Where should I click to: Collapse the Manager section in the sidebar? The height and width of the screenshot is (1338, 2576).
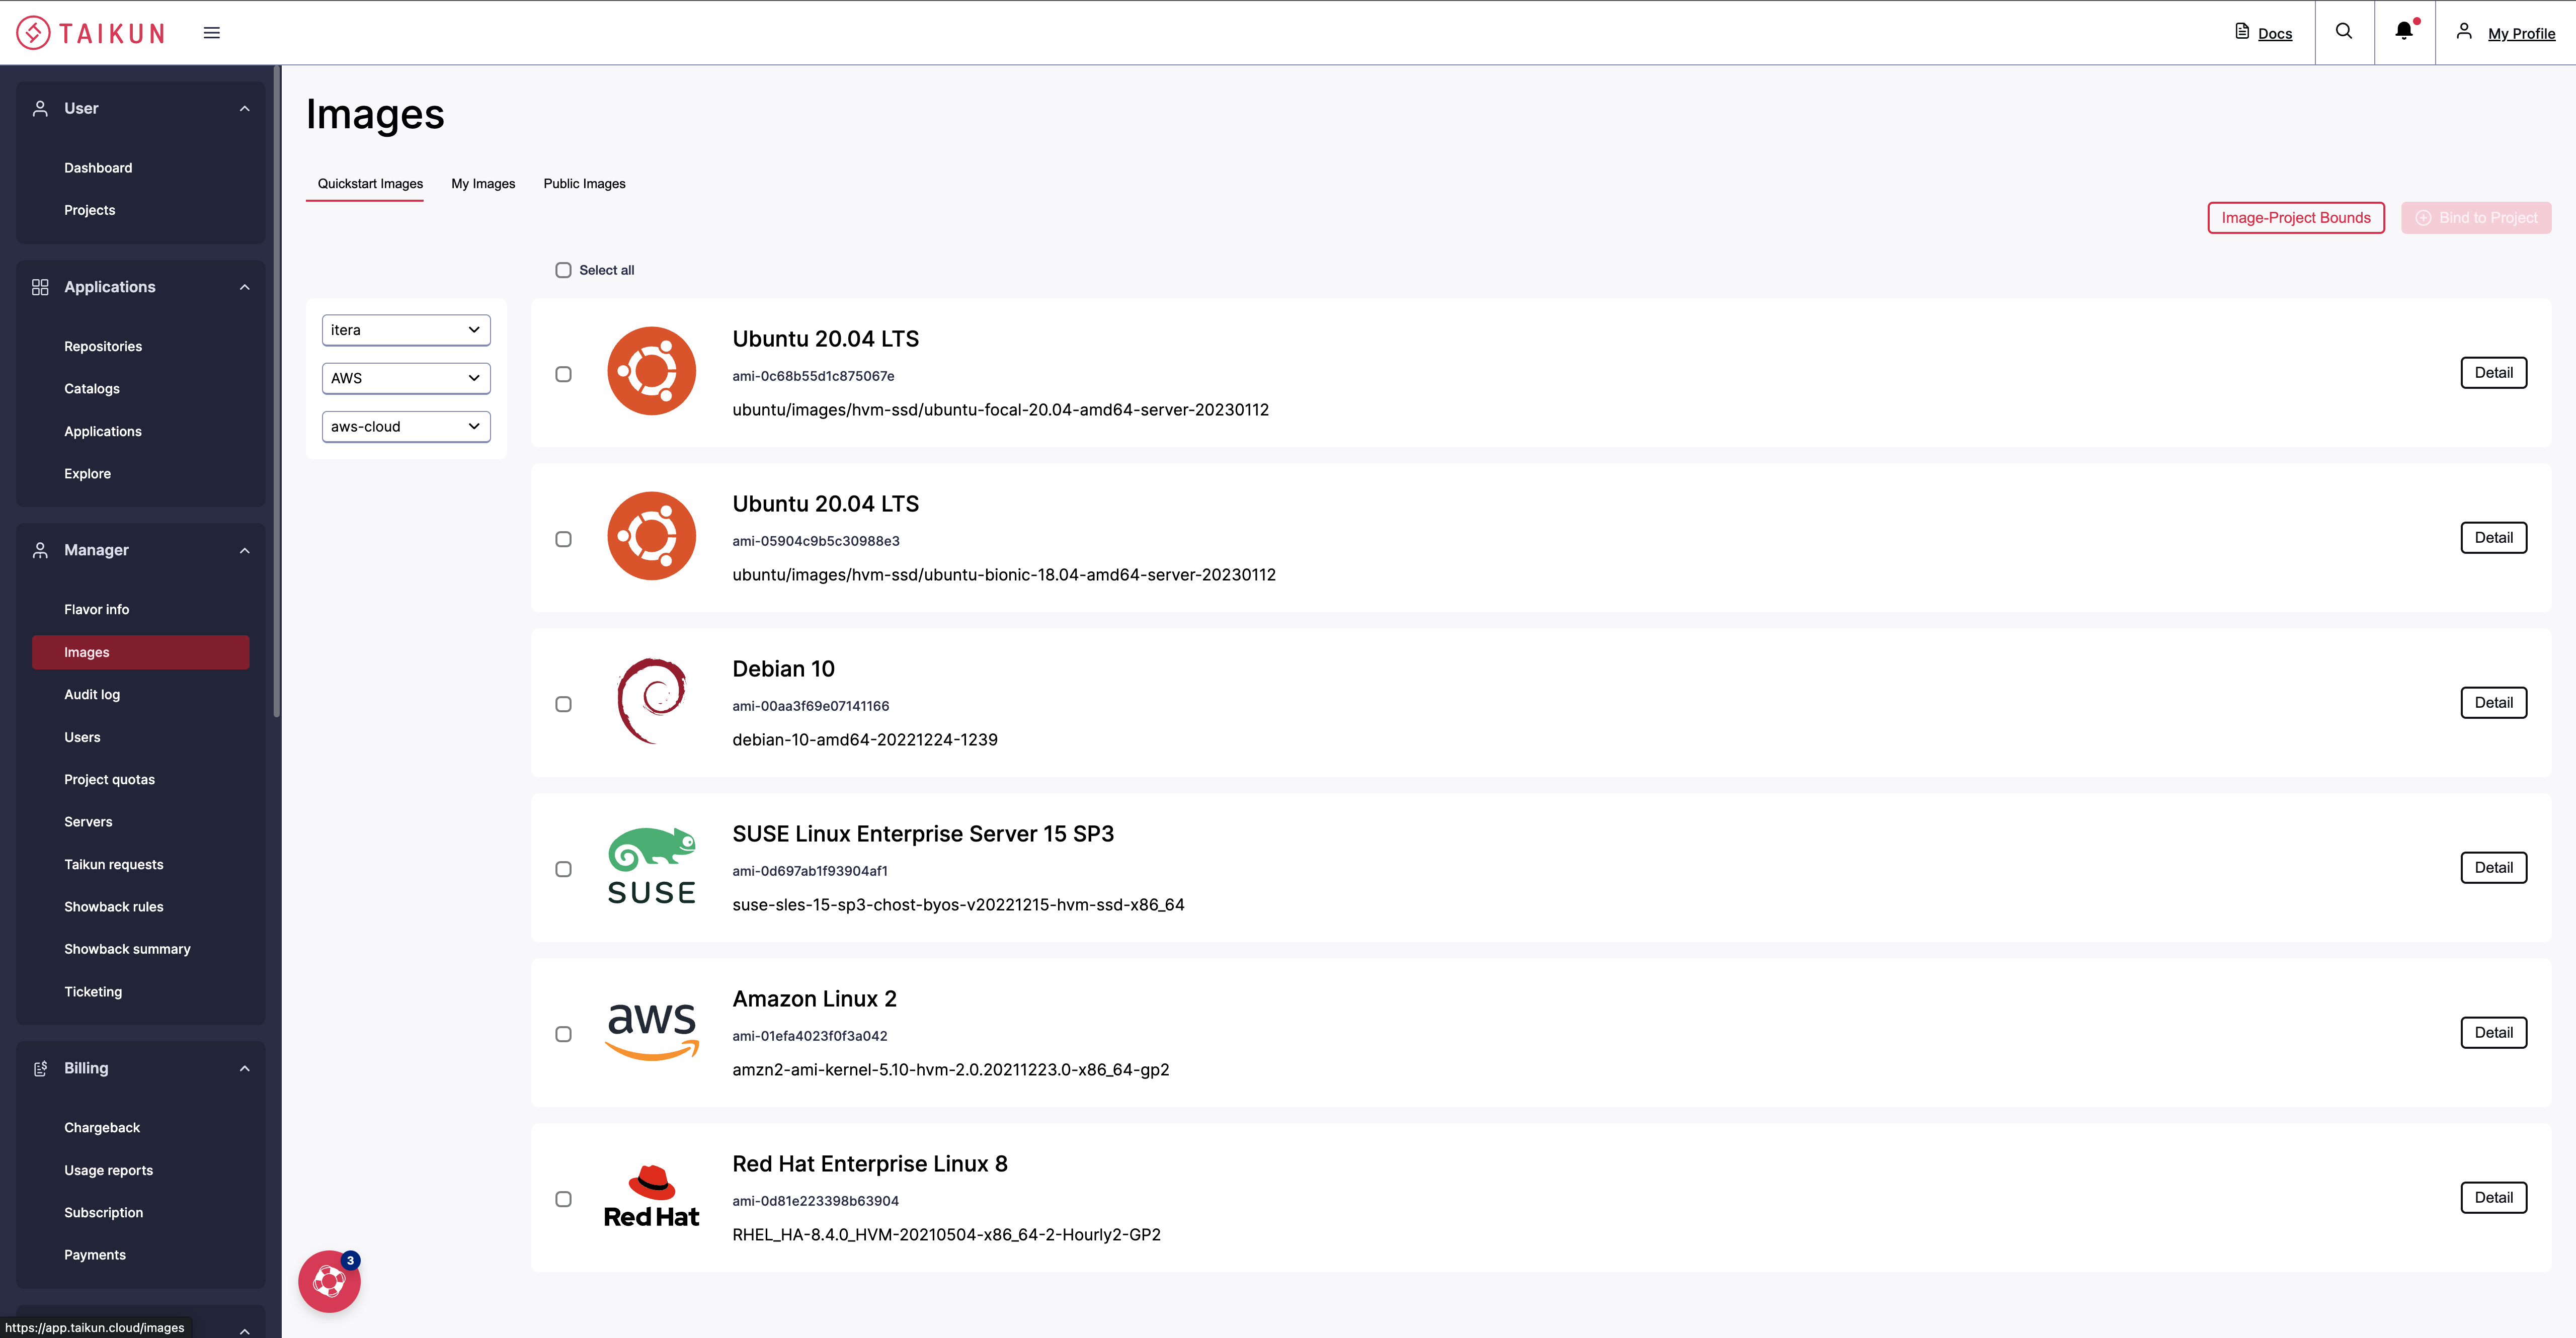point(245,550)
